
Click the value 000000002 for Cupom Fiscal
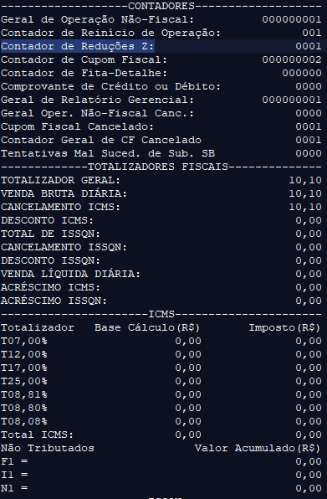(292, 59)
